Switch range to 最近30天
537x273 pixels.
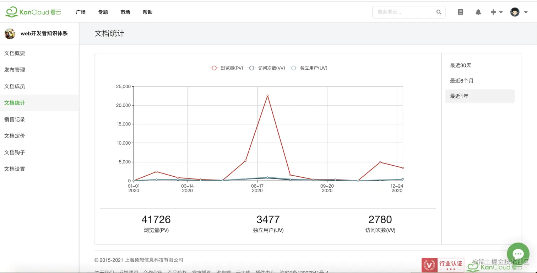point(479,65)
